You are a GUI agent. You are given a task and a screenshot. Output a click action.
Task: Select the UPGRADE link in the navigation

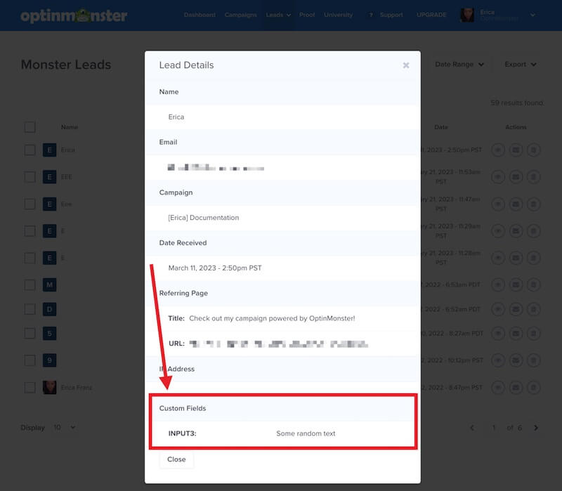[432, 14]
